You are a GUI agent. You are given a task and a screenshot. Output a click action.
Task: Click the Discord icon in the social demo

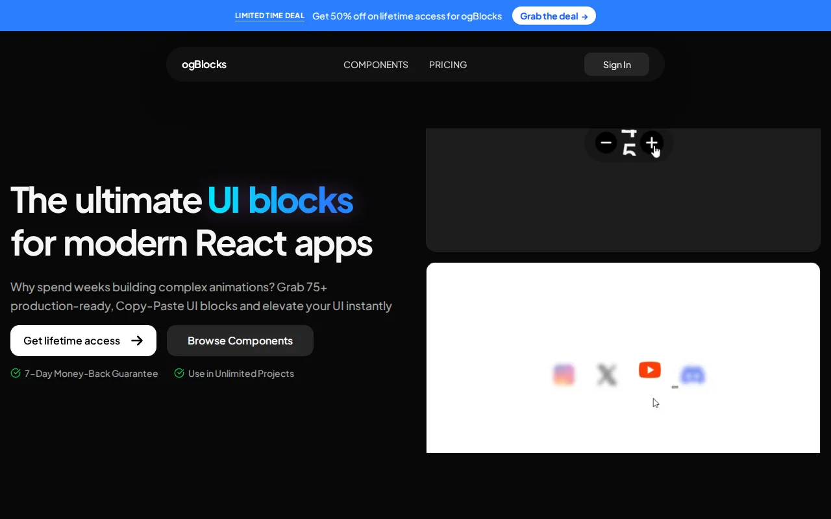(693, 375)
